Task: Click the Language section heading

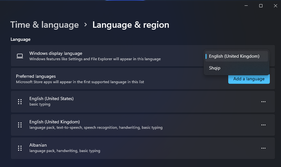Action: coord(20,39)
